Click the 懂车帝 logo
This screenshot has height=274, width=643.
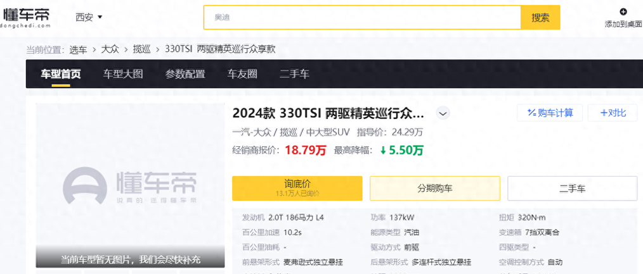(x=25, y=18)
